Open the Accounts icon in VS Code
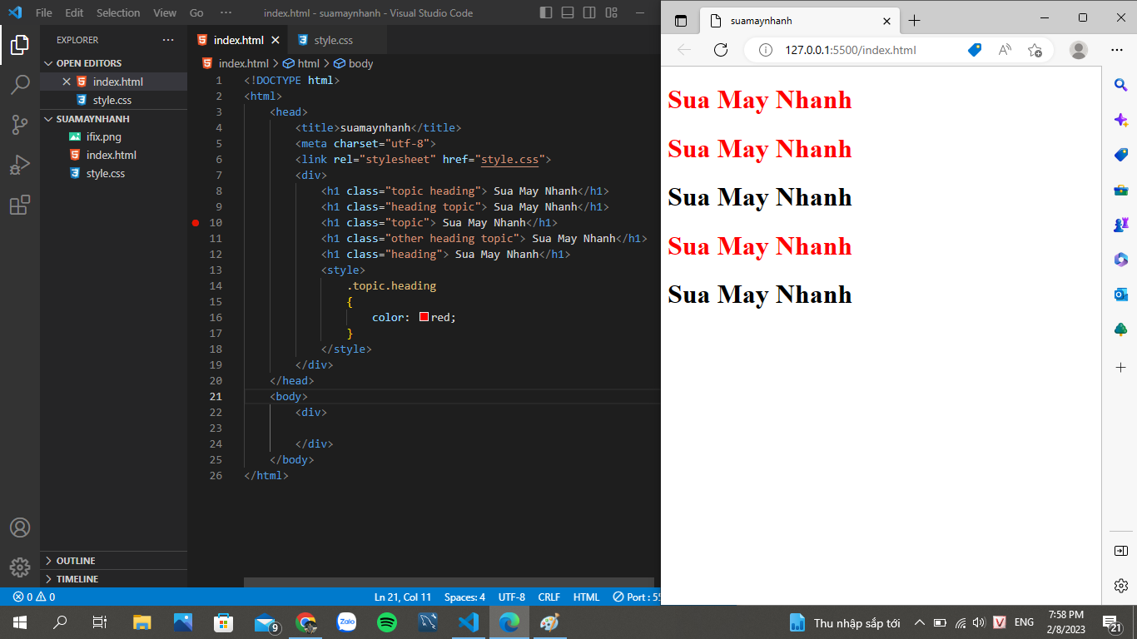Viewport: 1137px width, 639px height. (x=20, y=528)
